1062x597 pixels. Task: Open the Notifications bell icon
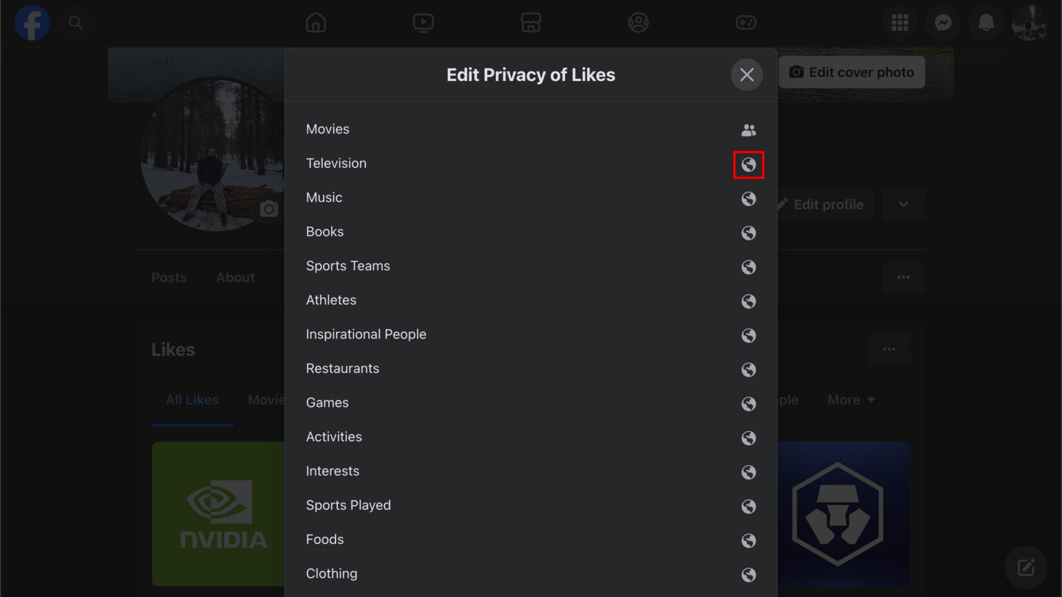point(986,22)
